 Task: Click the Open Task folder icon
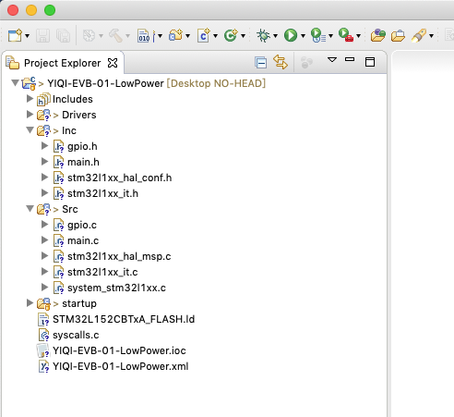tap(398, 35)
